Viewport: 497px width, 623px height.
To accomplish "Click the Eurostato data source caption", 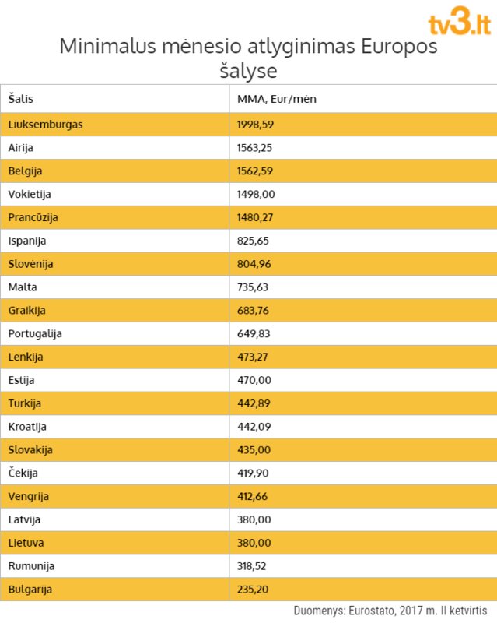I will click(x=390, y=611).
